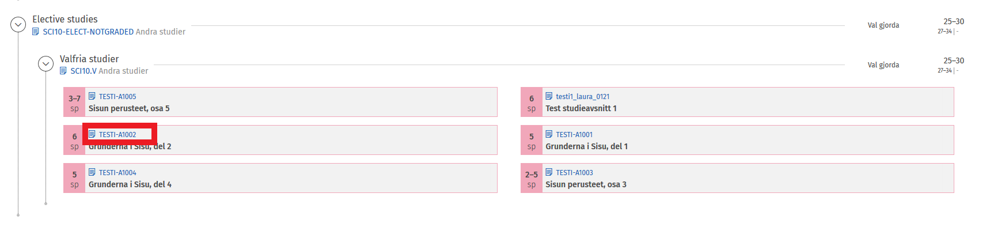The width and height of the screenshot is (990, 246).
Task: Select the Grunderna i Sisu, del 4 course card
Action: click(288, 179)
